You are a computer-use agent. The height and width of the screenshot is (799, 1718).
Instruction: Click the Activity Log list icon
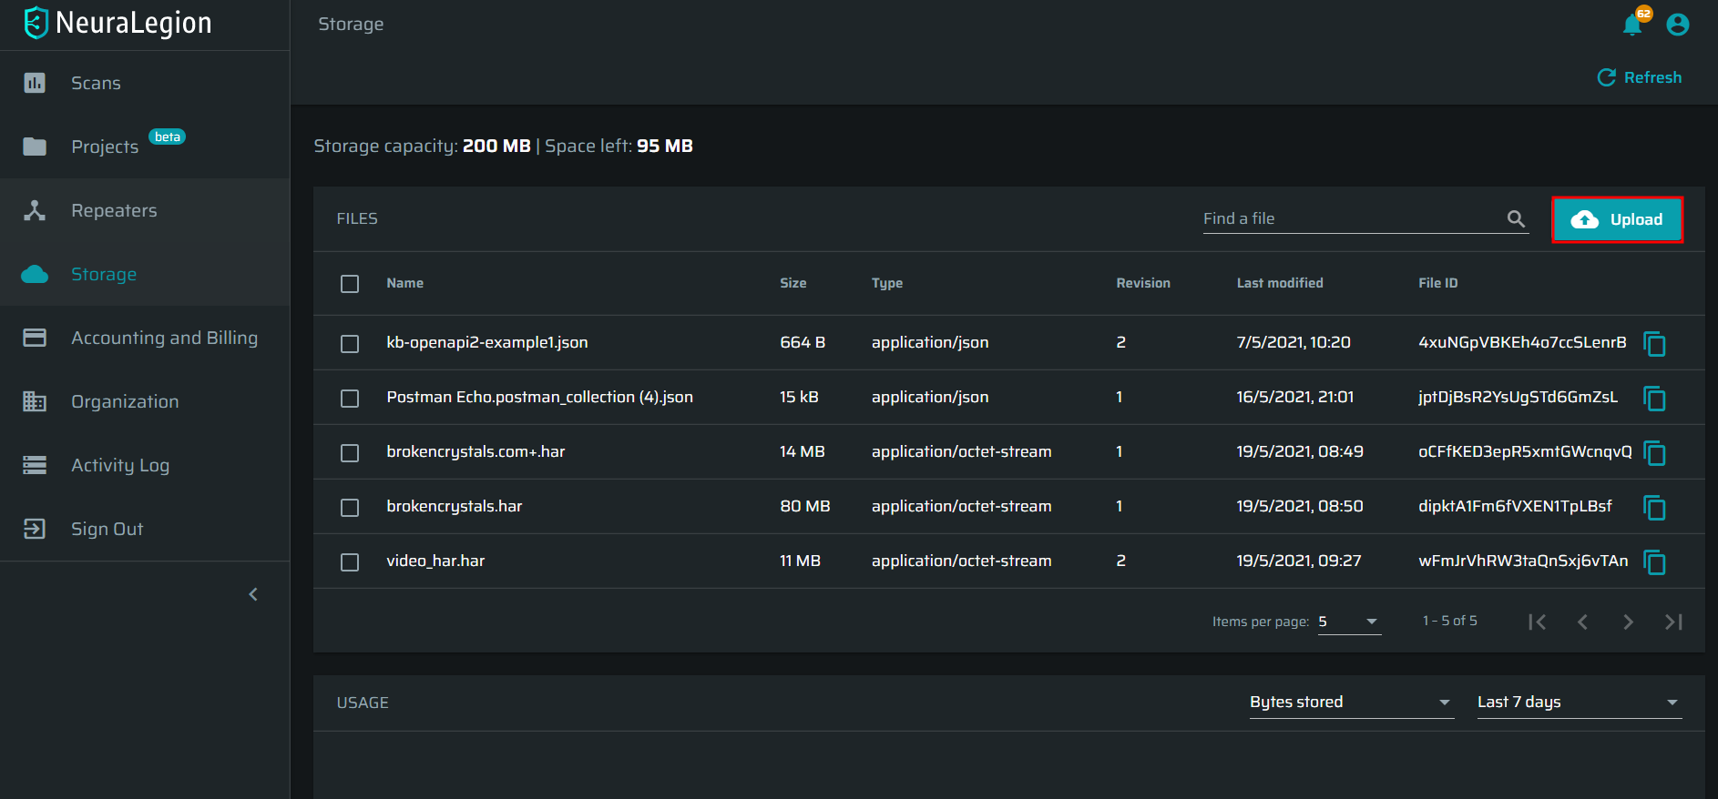tap(35, 465)
